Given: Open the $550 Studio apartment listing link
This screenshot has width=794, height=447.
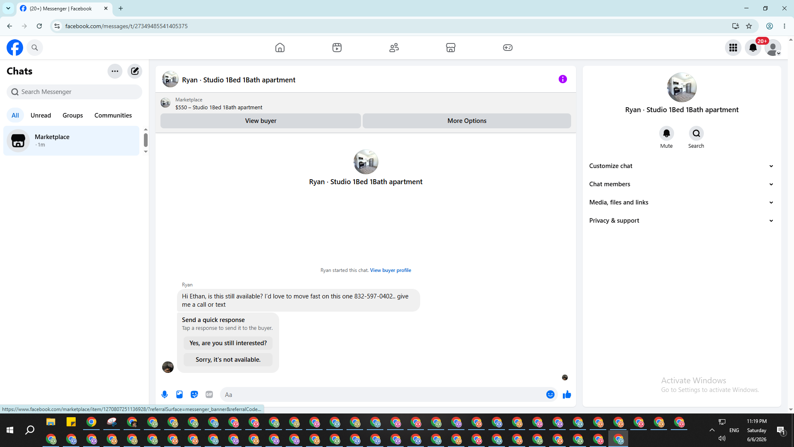Looking at the screenshot, I should (x=219, y=108).
